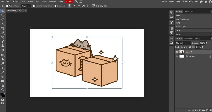Select the Path Select tool
Image resolution: width=212 pixels, height=112 pixels.
click(3, 77)
